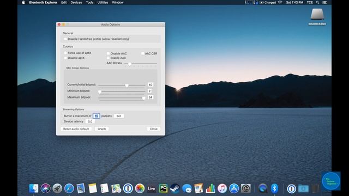The height and width of the screenshot is (196, 349).
Task: Open the yellow Notes app in dock
Action: 93,188
